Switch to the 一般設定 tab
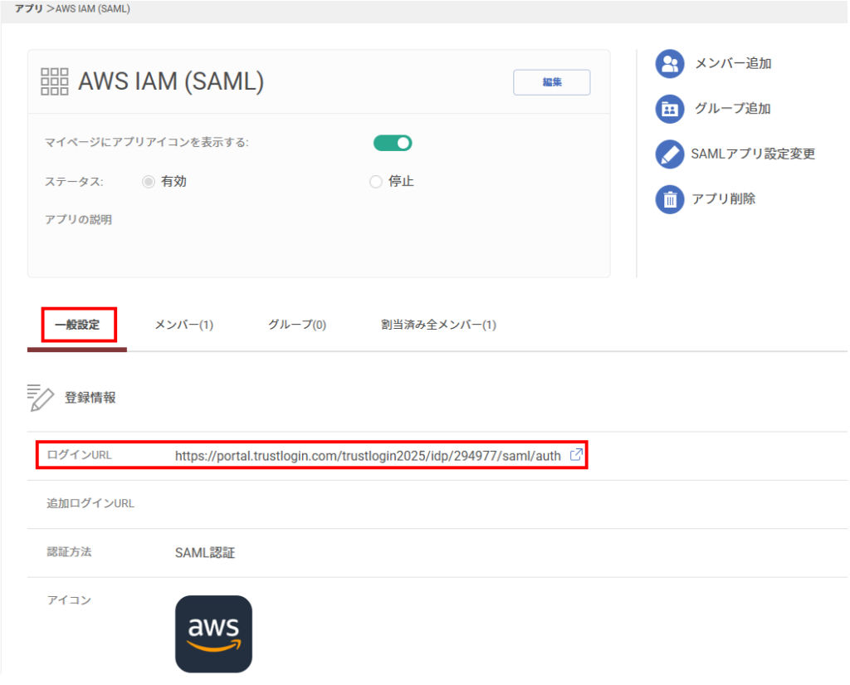The image size is (850, 685). pos(77,325)
